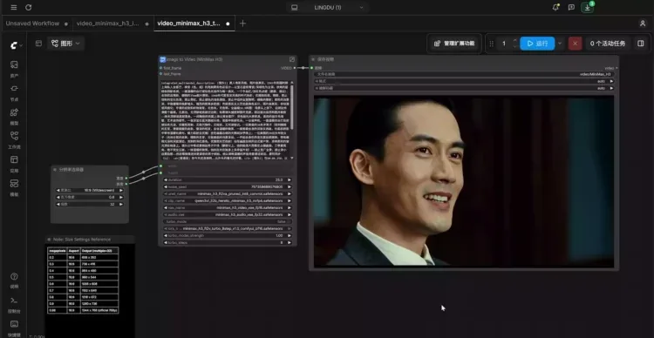
Task: Open the 控制台 console sidebar icon
Action: point(14,305)
